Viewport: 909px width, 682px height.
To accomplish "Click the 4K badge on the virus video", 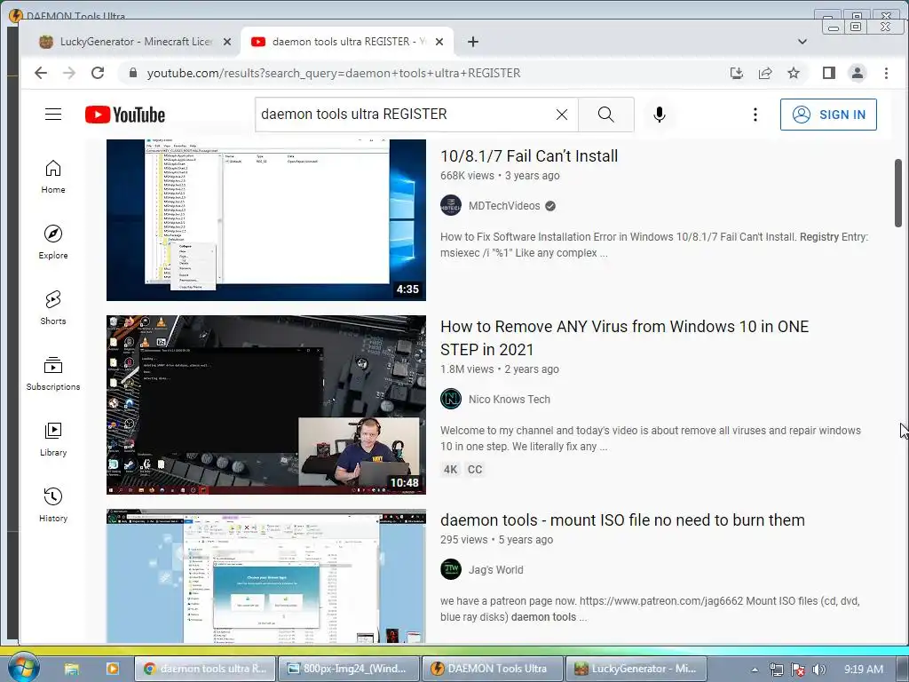I will [x=450, y=470].
